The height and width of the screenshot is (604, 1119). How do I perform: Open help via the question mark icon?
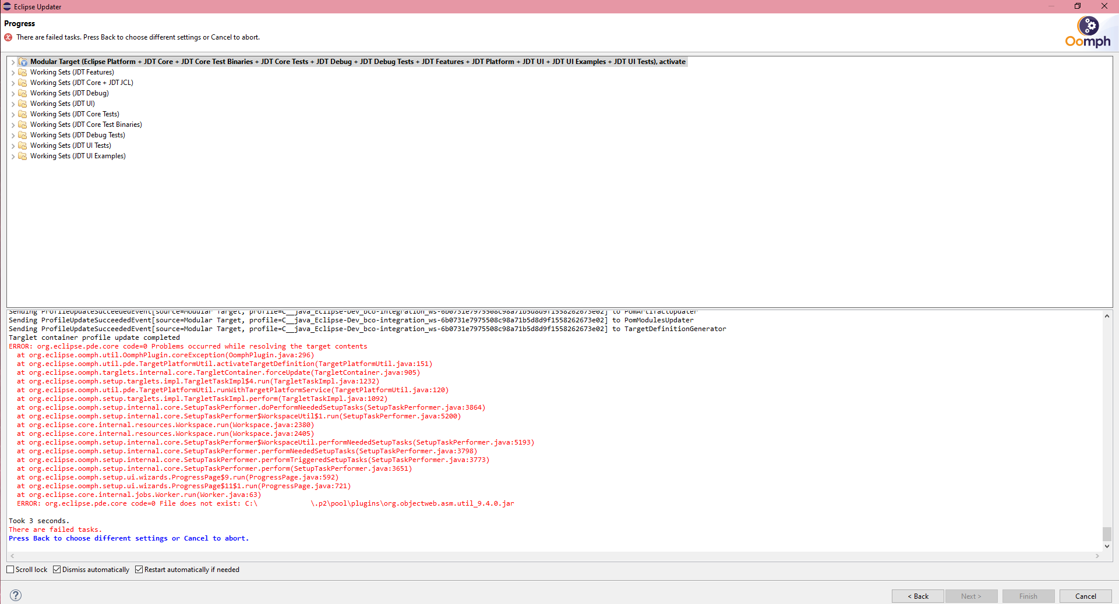click(15, 595)
